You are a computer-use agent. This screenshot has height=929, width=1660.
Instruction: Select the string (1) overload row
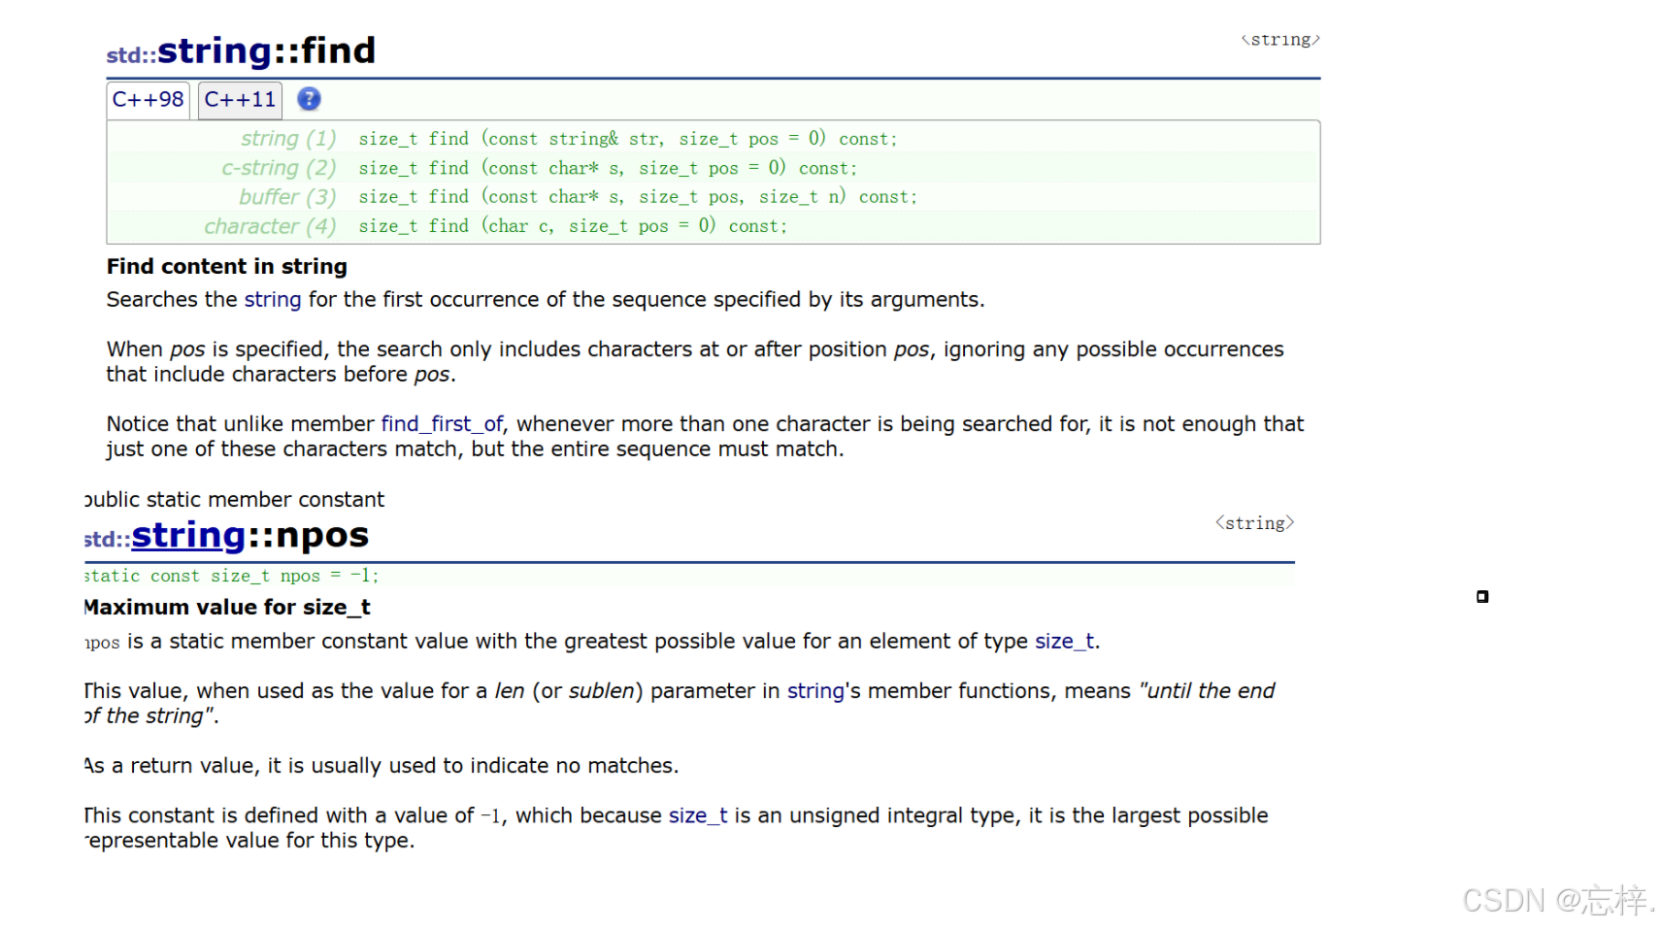[x=714, y=139]
